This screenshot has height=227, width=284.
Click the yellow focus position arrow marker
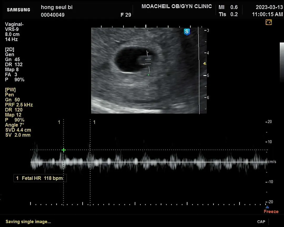point(205,64)
